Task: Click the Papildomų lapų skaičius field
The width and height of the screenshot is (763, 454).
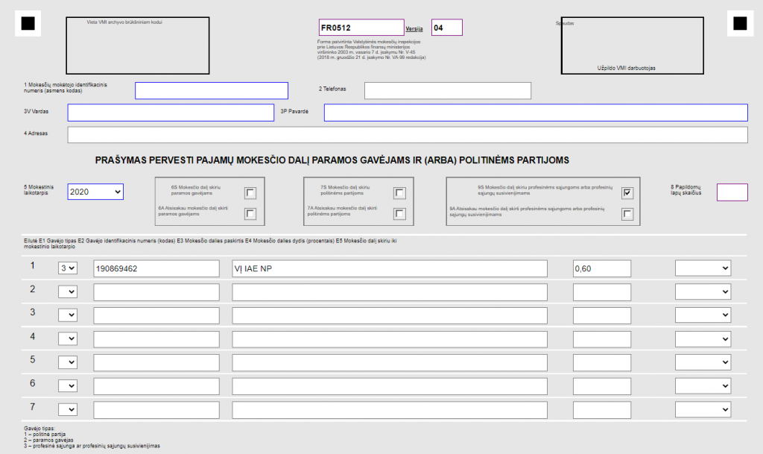Action: (732, 192)
